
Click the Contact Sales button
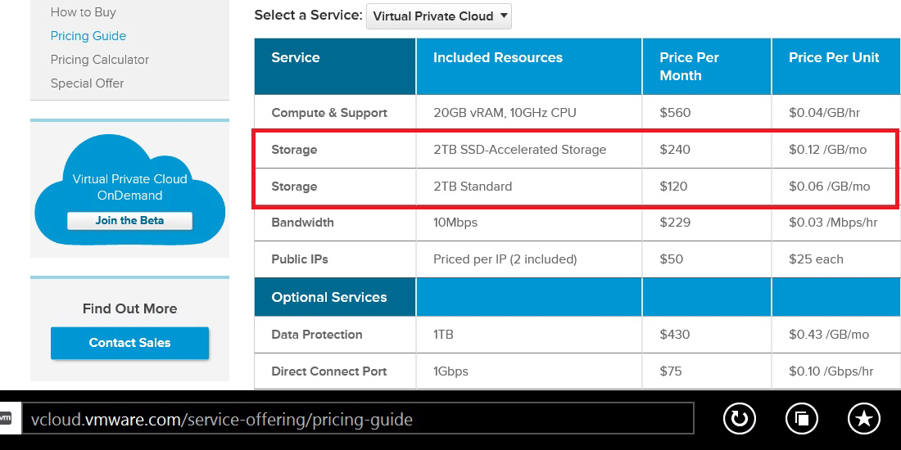tap(130, 343)
